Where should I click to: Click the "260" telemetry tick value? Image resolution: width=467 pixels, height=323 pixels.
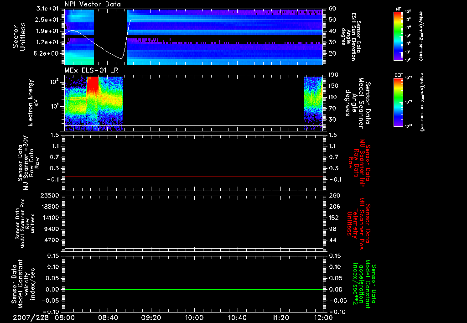333,196
